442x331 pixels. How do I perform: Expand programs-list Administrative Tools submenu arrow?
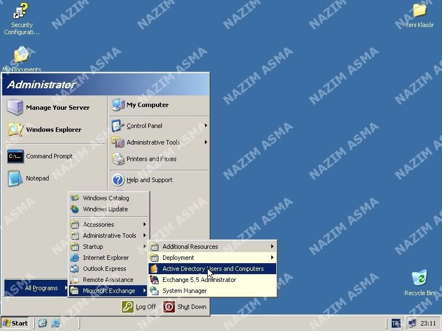click(x=144, y=236)
